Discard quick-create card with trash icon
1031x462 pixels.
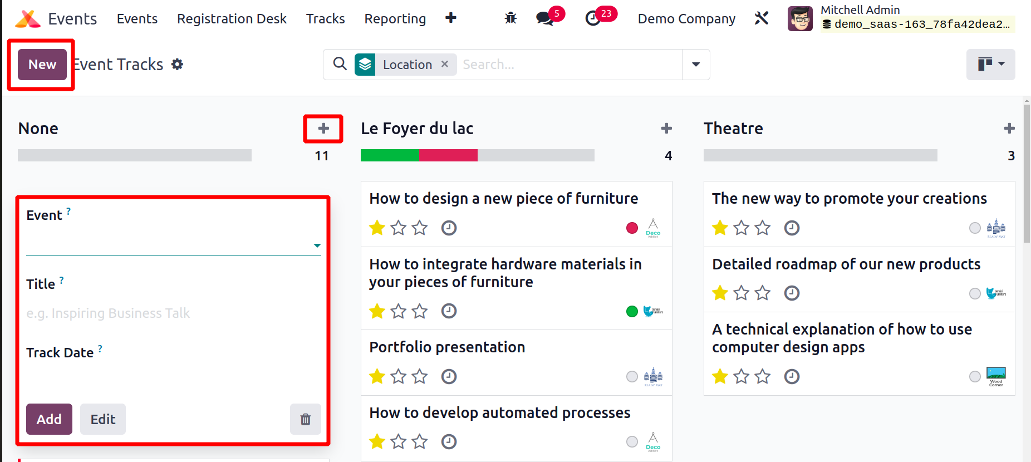pyautogui.click(x=306, y=419)
